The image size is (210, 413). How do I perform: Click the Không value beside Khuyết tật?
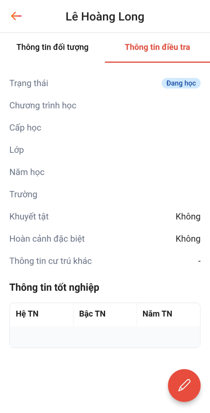(x=188, y=216)
